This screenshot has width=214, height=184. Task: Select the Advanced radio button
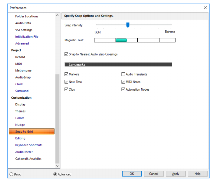pyautogui.click(x=55, y=174)
